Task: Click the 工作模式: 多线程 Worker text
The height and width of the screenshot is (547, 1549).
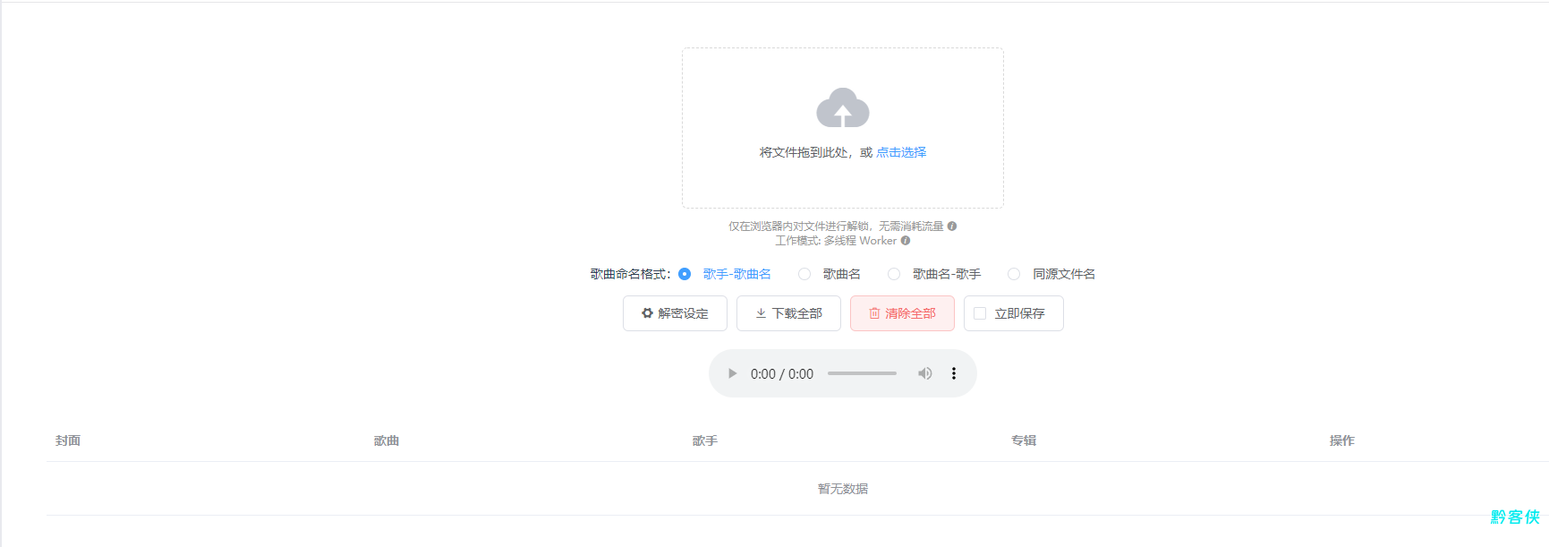Action: click(836, 241)
